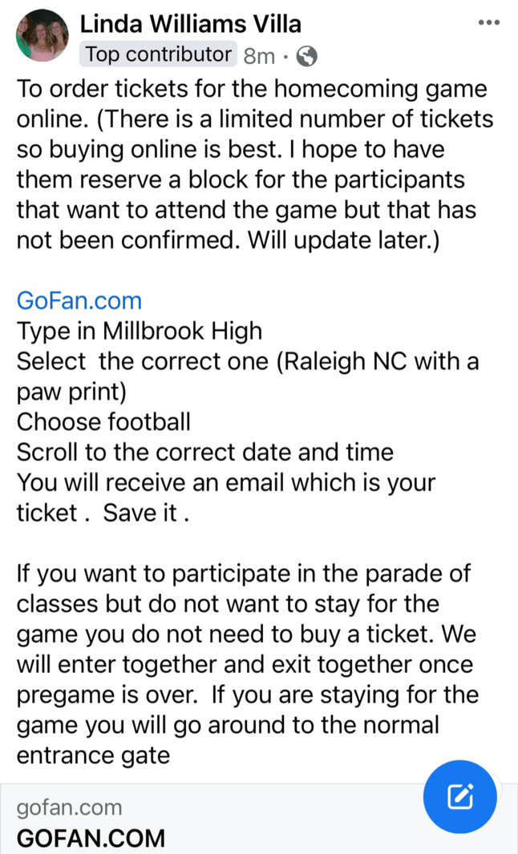Tap the blue compose post floating button

point(459,797)
